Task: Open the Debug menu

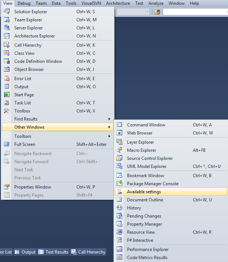Action: point(24,3)
